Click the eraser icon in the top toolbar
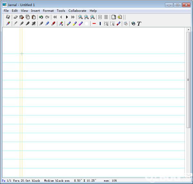 pos(15,17)
